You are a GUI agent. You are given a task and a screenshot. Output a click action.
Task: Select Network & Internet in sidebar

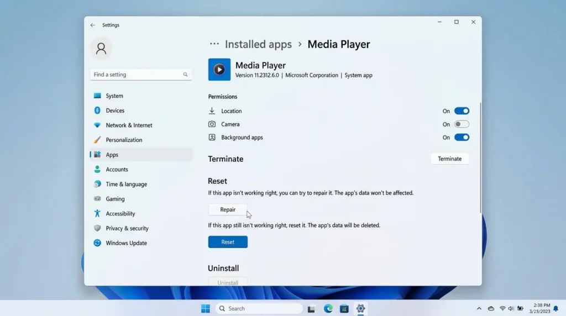[141, 125]
